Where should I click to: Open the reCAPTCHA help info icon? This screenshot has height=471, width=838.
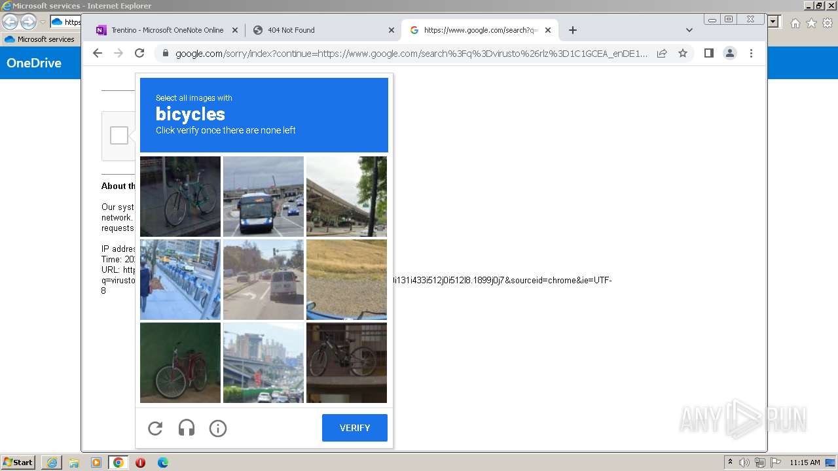pos(218,428)
